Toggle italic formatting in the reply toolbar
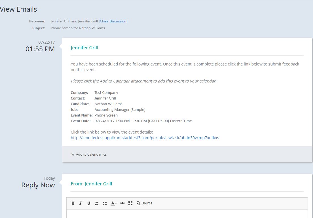The height and width of the screenshot is (218, 313). click(x=81, y=203)
